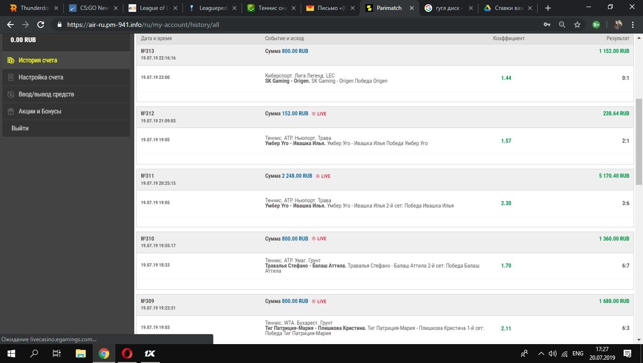Bookmark this page with the star icon

click(577, 25)
